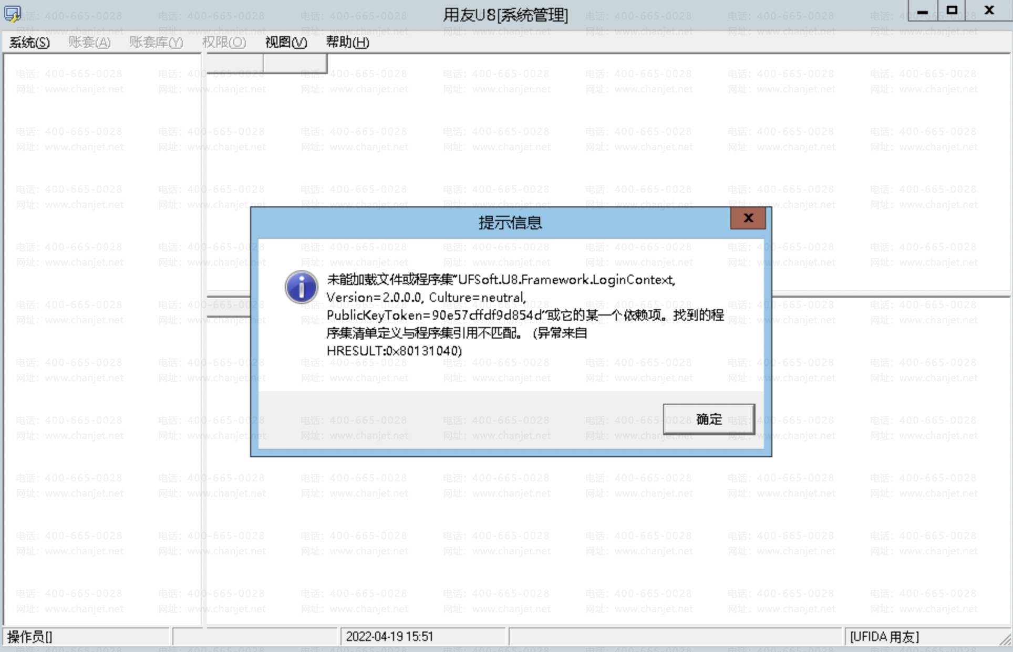Close the 用友U8 main window

tap(989, 10)
